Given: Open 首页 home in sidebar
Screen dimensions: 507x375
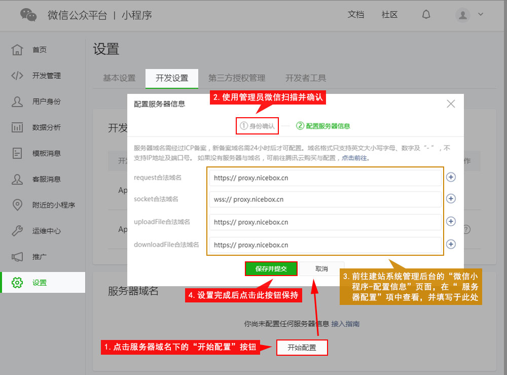Looking at the screenshot, I should pyautogui.click(x=40, y=50).
